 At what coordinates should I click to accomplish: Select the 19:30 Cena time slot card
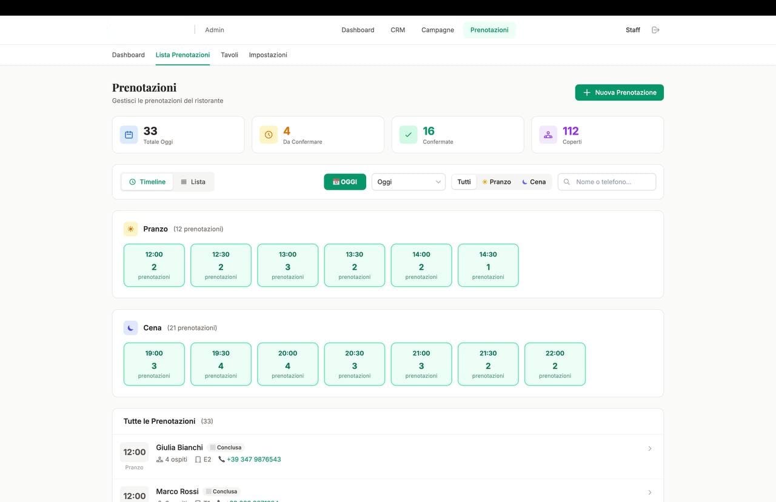click(x=221, y=364)
